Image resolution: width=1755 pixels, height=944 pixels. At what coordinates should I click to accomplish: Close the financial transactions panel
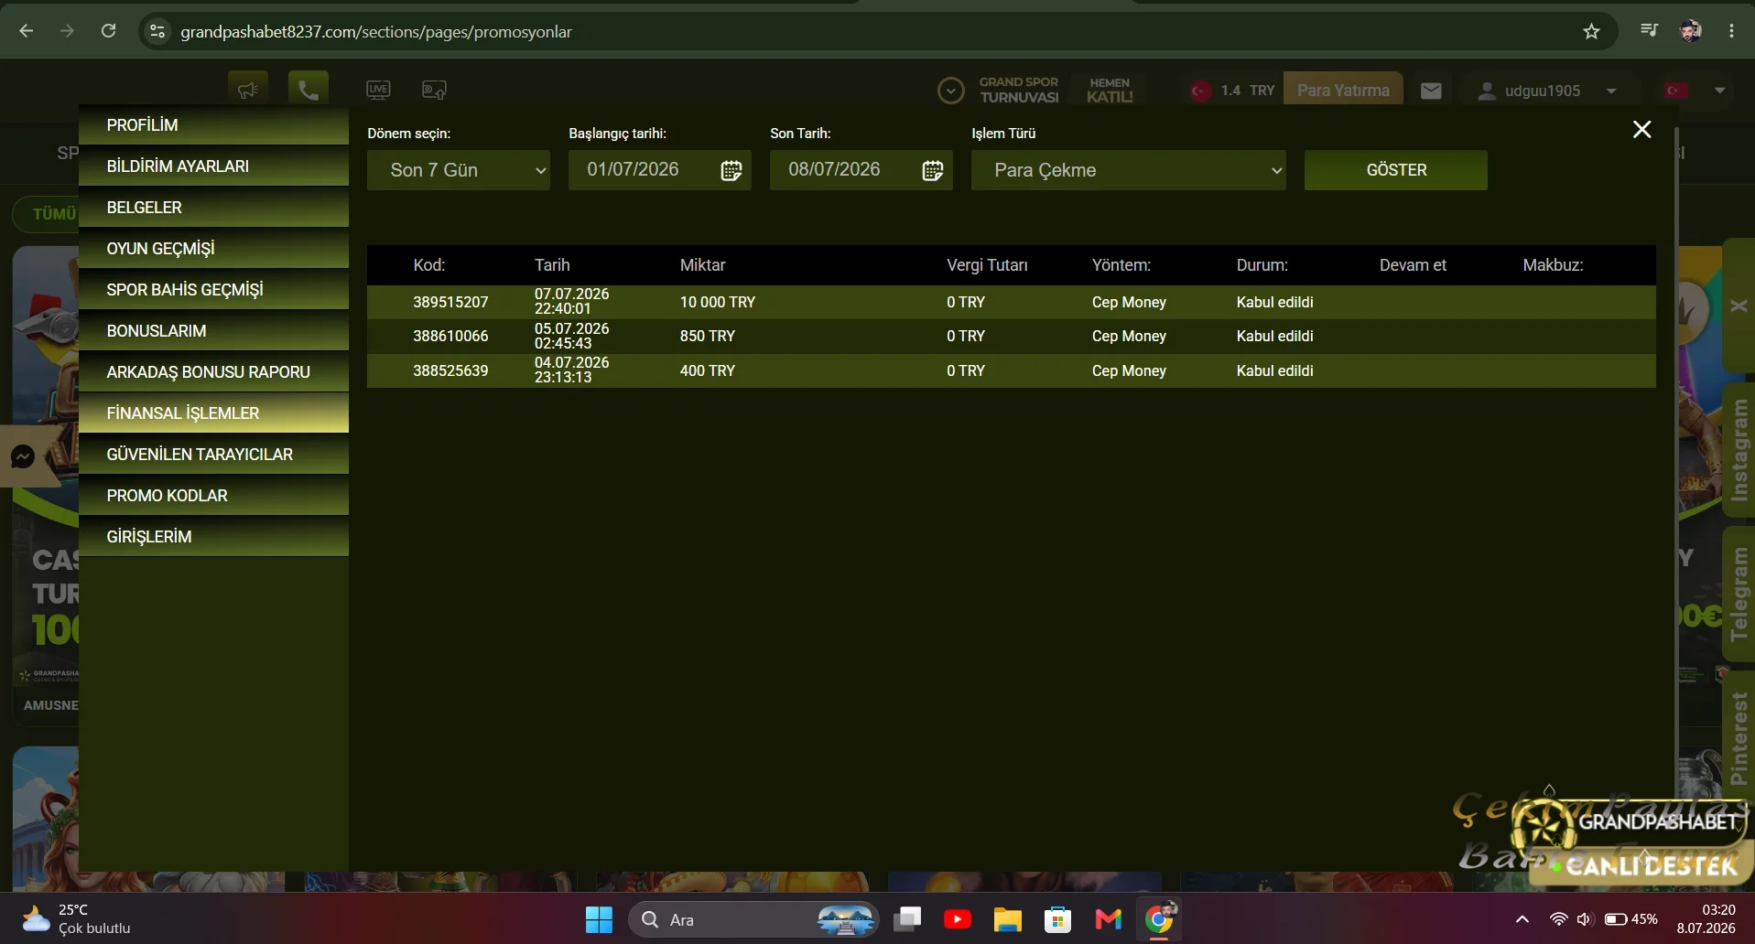click(1642, 130)
